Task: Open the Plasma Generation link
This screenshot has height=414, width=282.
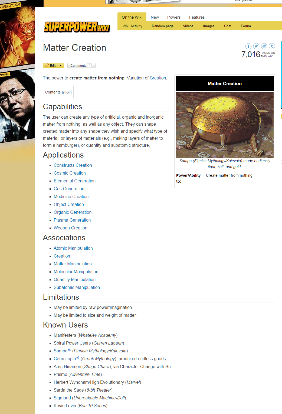Action: 72,220
